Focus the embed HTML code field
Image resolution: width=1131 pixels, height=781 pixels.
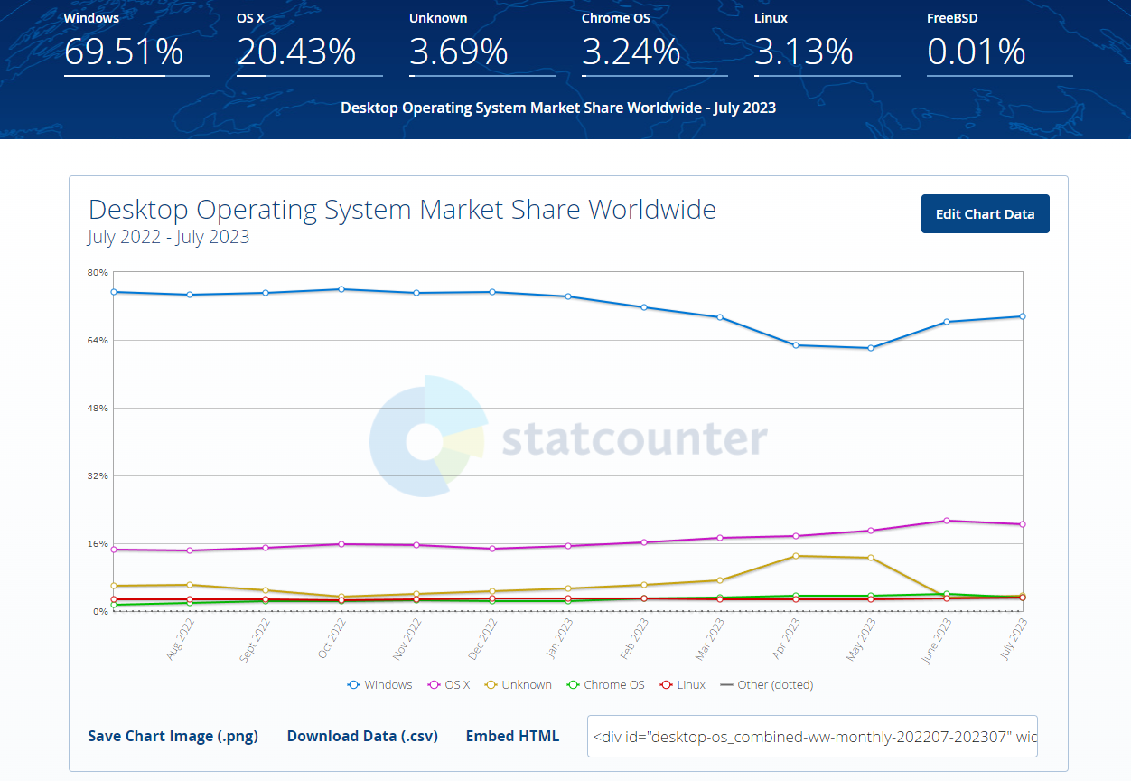[812, 736]
